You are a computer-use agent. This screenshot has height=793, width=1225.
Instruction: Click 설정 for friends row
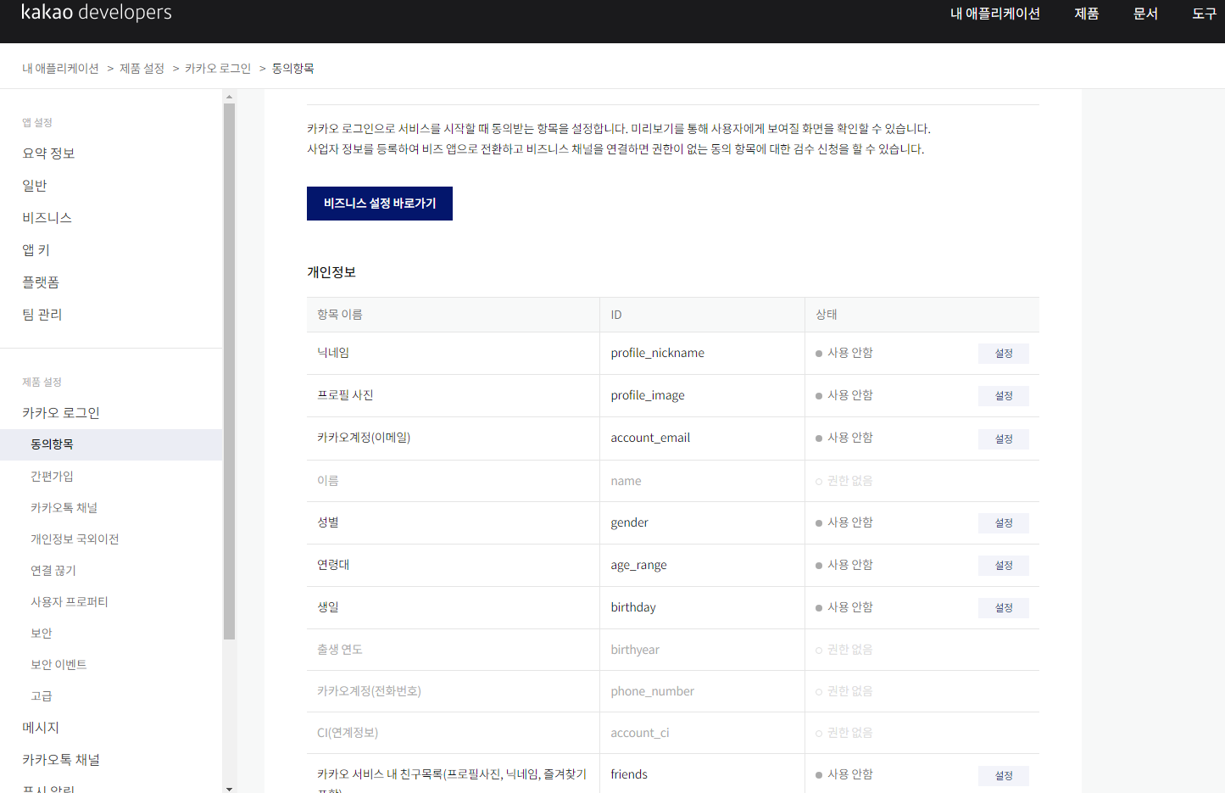1004,776
